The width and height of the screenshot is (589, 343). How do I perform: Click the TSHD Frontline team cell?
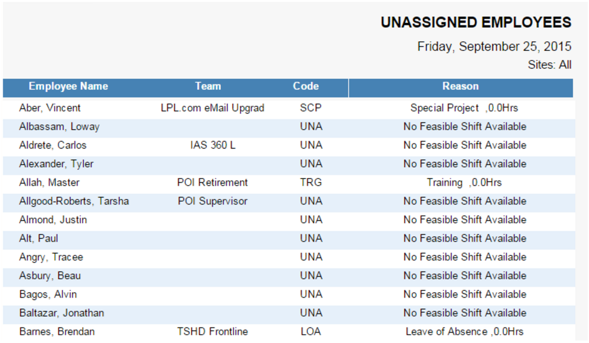coord(212,332)
